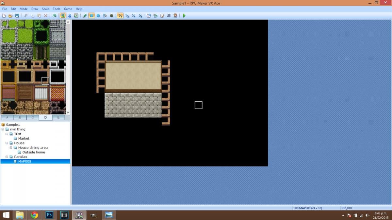Collapse the rivir thing map node
Image resolution: width=392 pixels, height=220 pixels.
[3, 129]
